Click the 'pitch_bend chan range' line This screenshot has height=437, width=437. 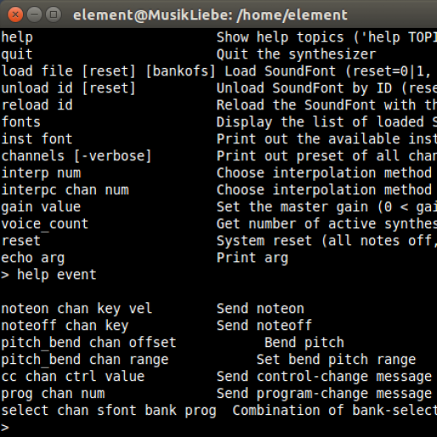(x=85, y=360)
